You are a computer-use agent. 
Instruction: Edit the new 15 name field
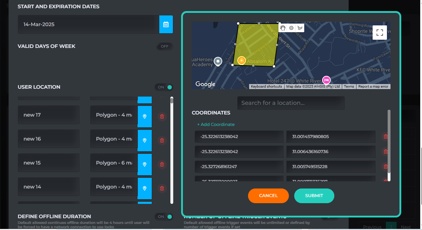pos(49,163)
